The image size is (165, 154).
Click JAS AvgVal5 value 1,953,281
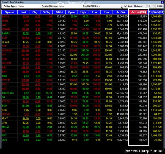coord(156,25)
